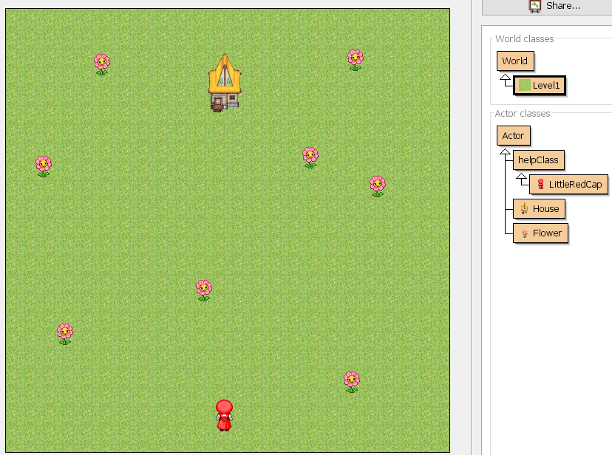Screen dimensions: 612x455
Task: Click the flower left of the house
Action: (x=102, y=64)
